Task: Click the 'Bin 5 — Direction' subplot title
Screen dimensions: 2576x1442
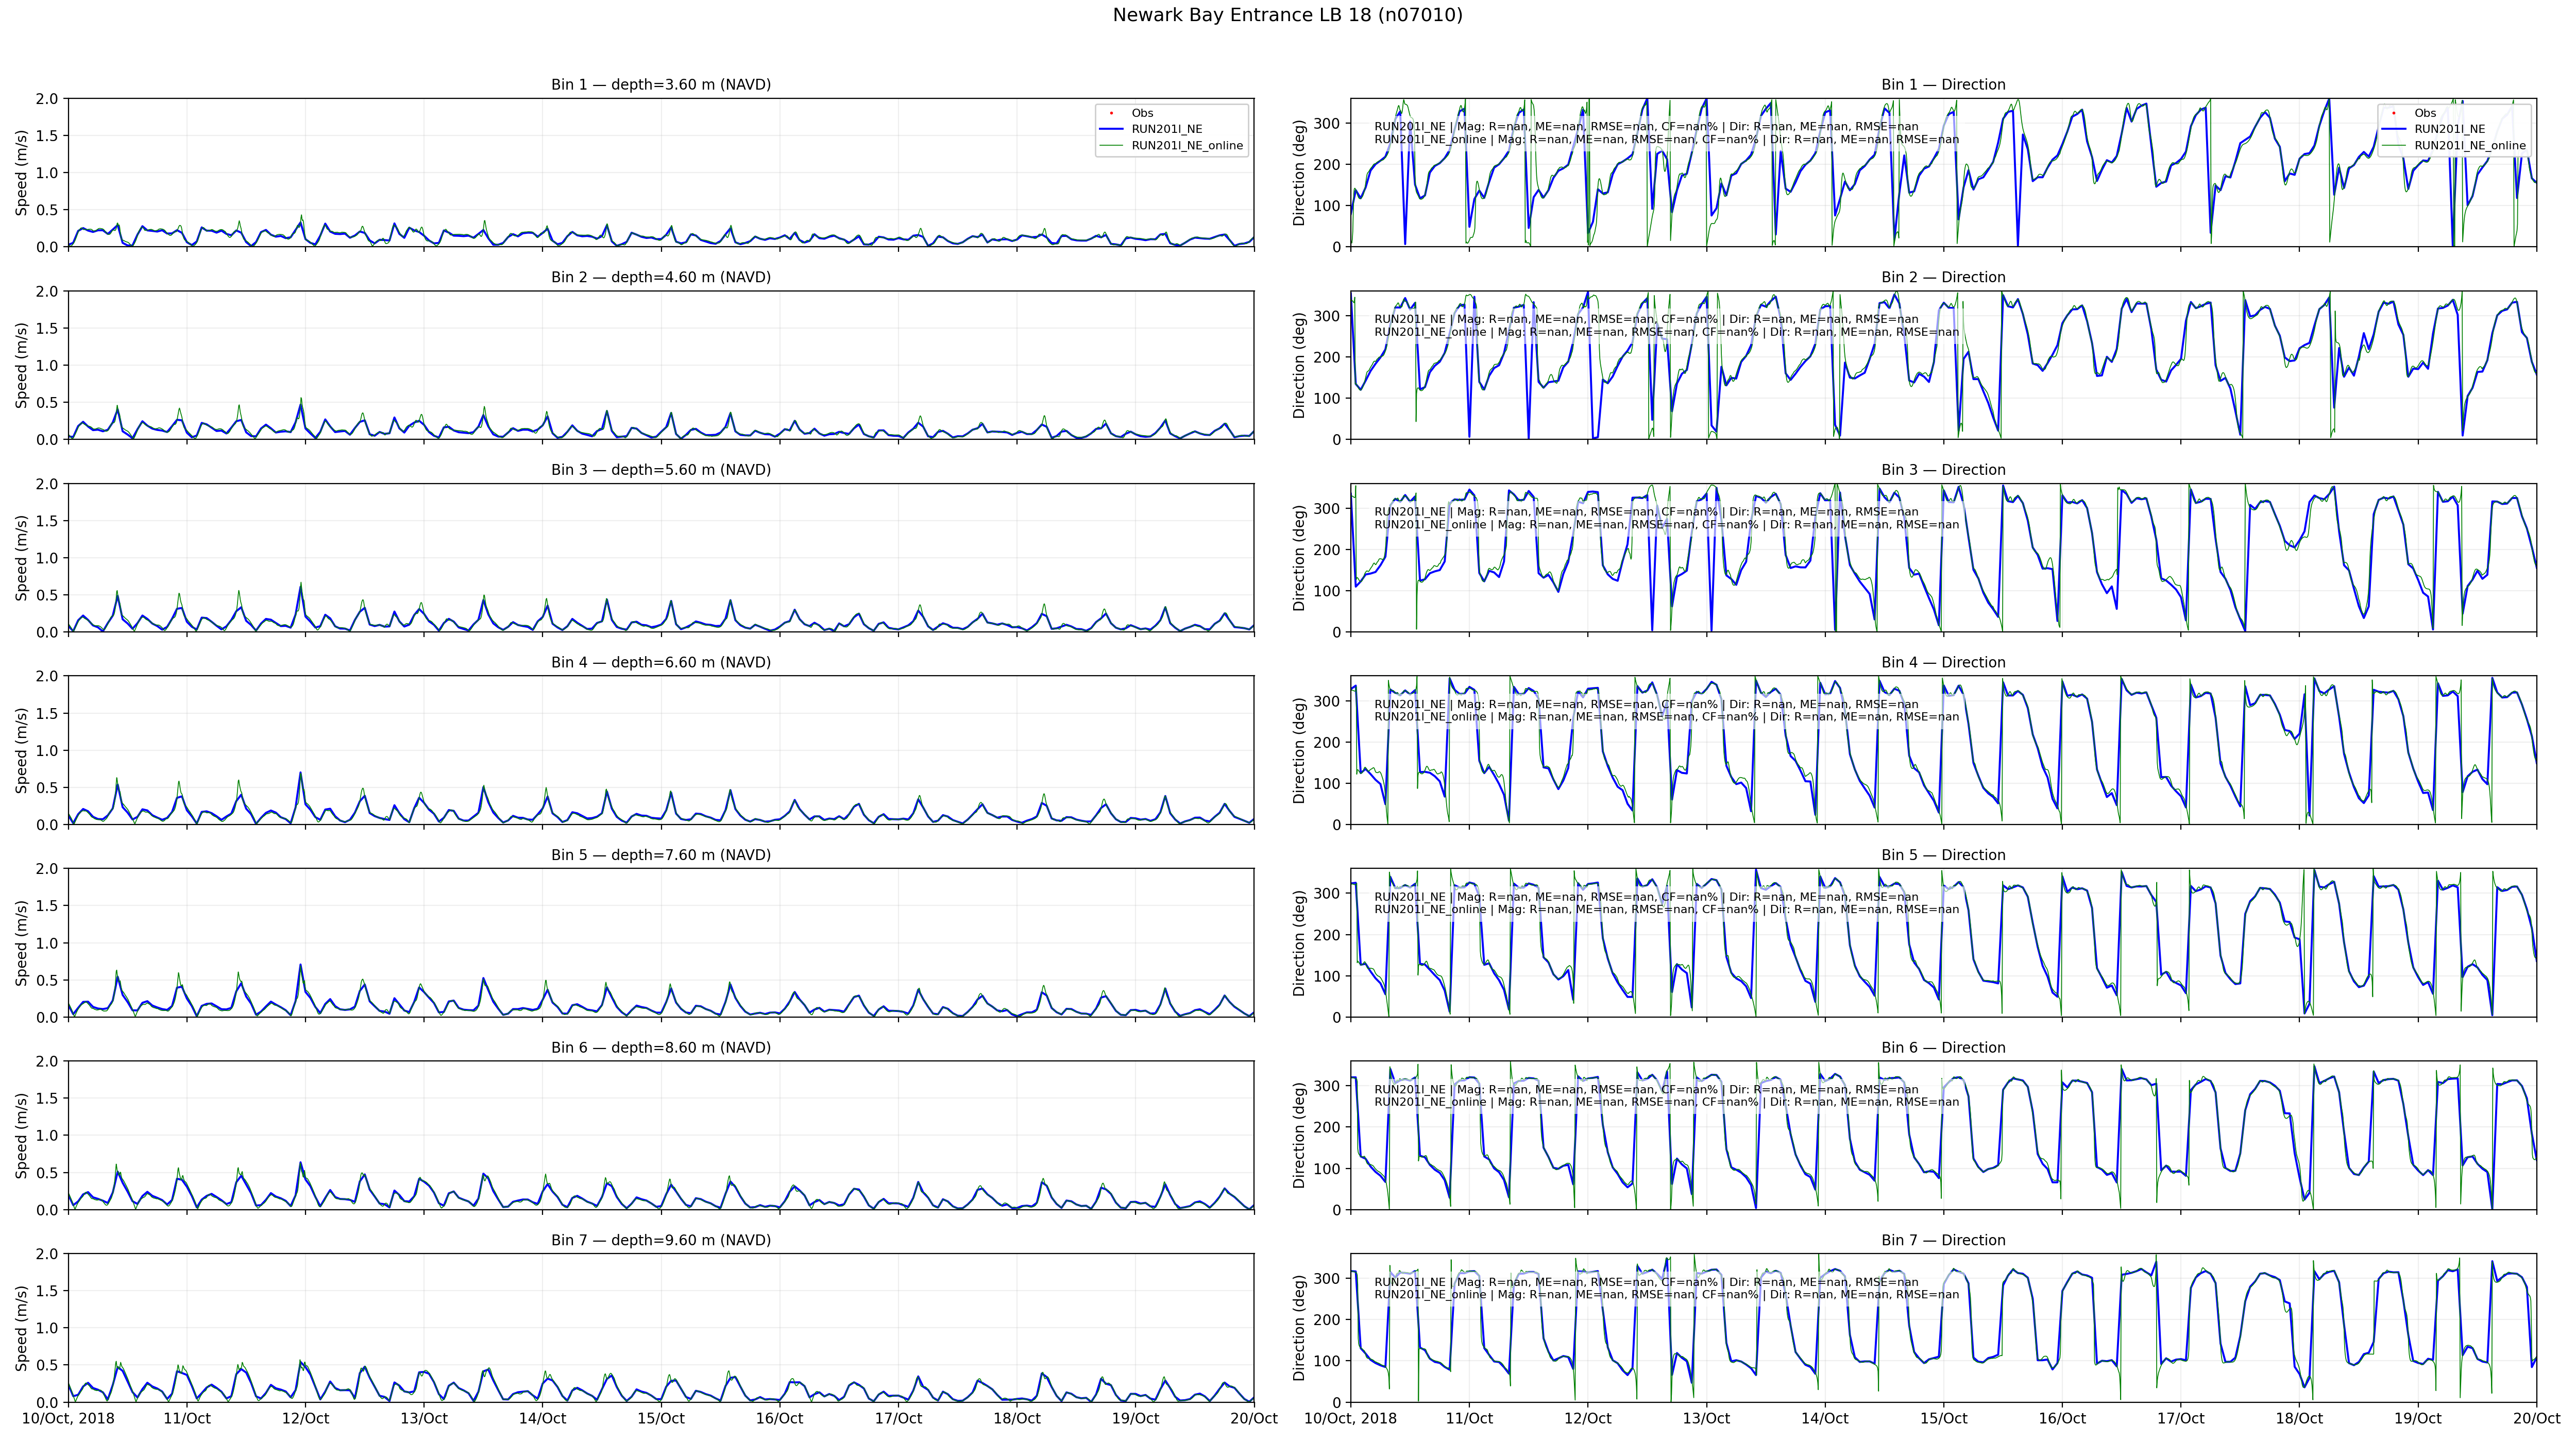Action: [1943, 855]
